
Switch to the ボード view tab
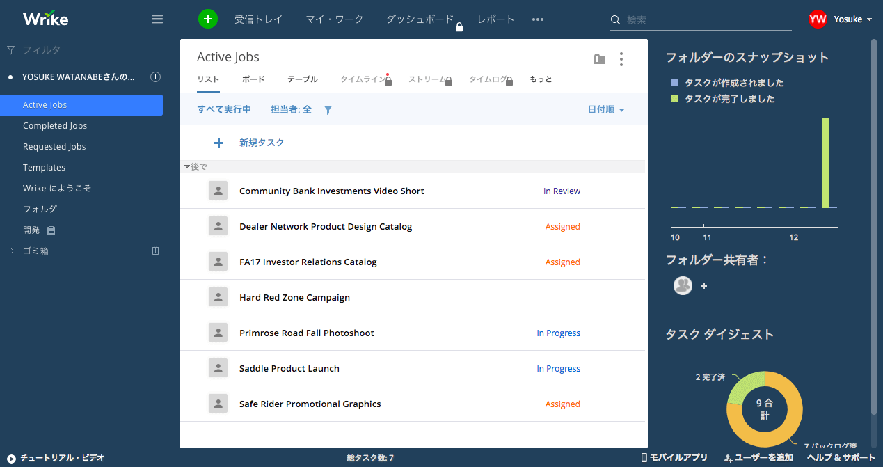[x=253, y=79]
